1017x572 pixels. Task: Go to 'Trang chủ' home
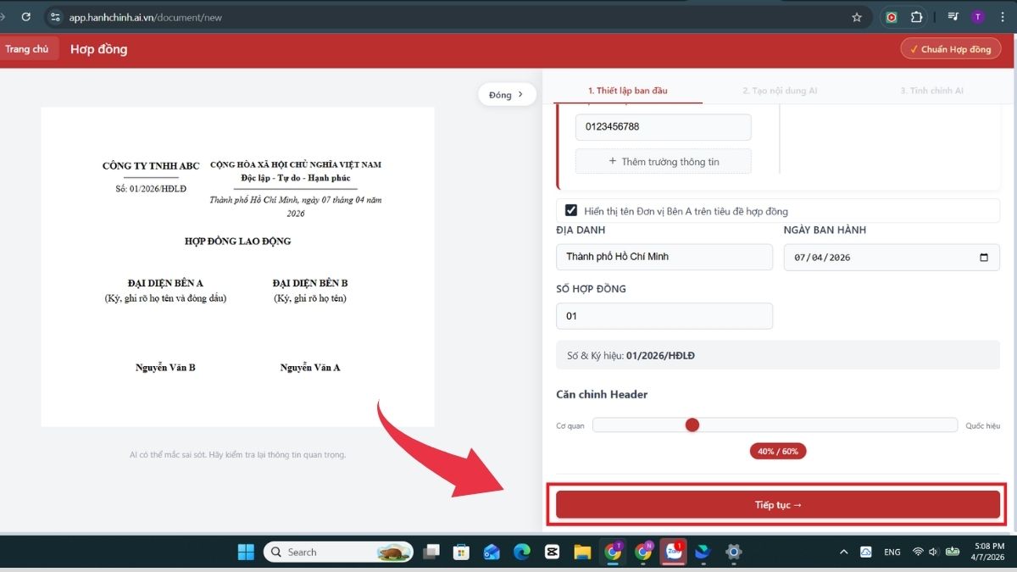(x=27, y=49)
